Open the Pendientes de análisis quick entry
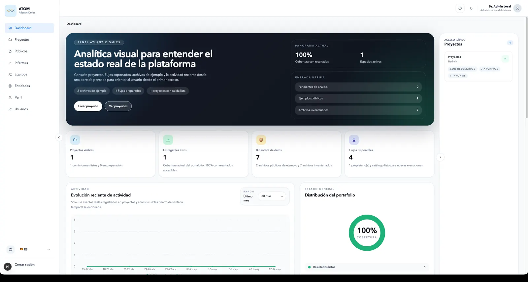The image size is (528, 282). [x=358, y=87]
